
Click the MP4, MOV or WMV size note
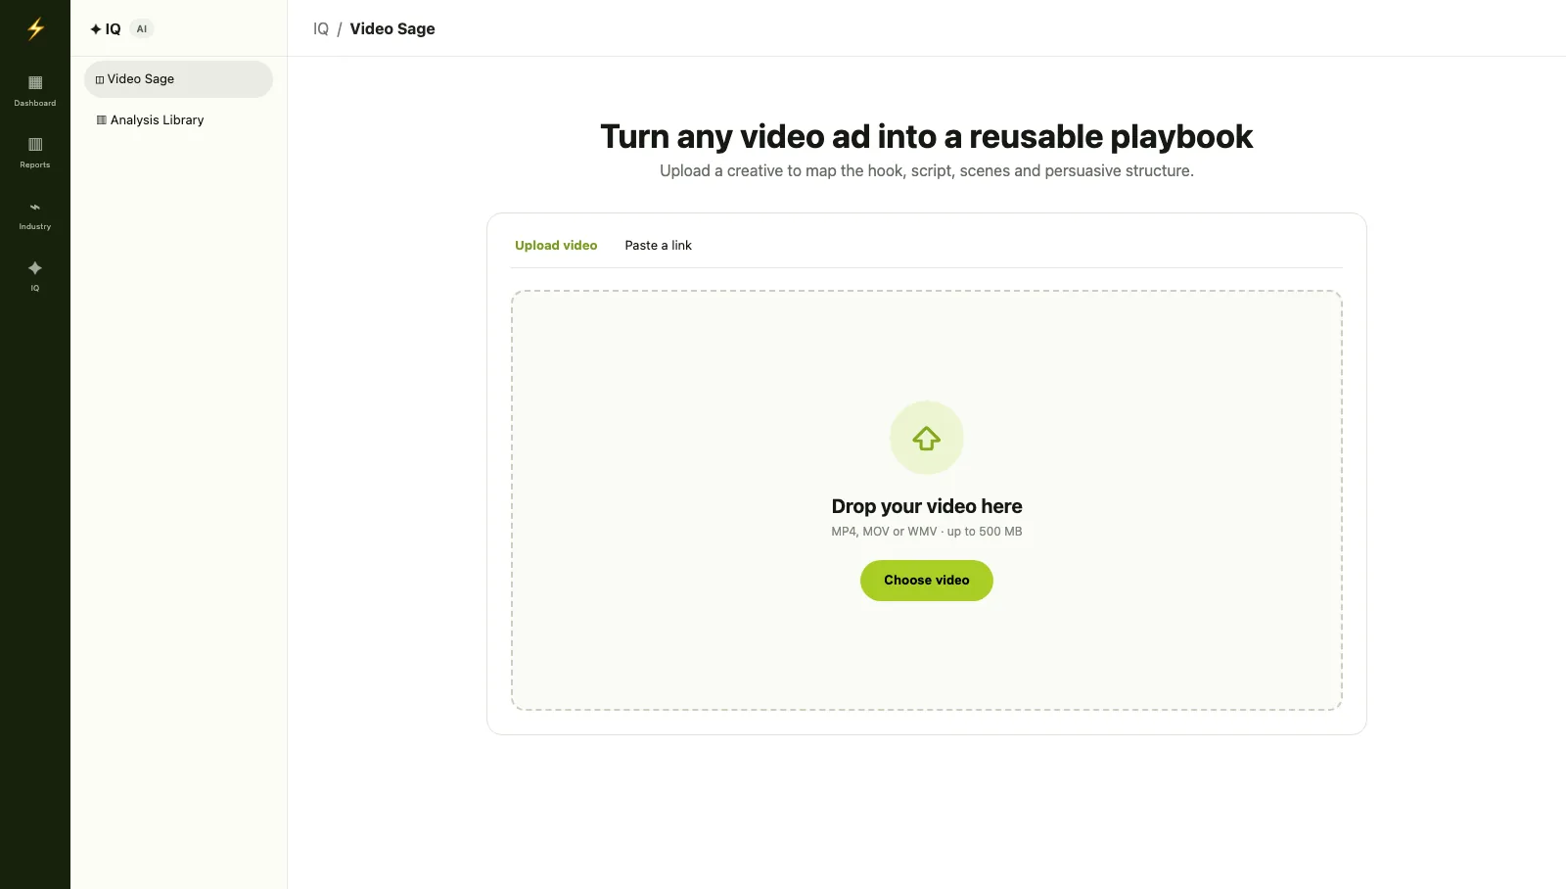[x=927, y=532]
